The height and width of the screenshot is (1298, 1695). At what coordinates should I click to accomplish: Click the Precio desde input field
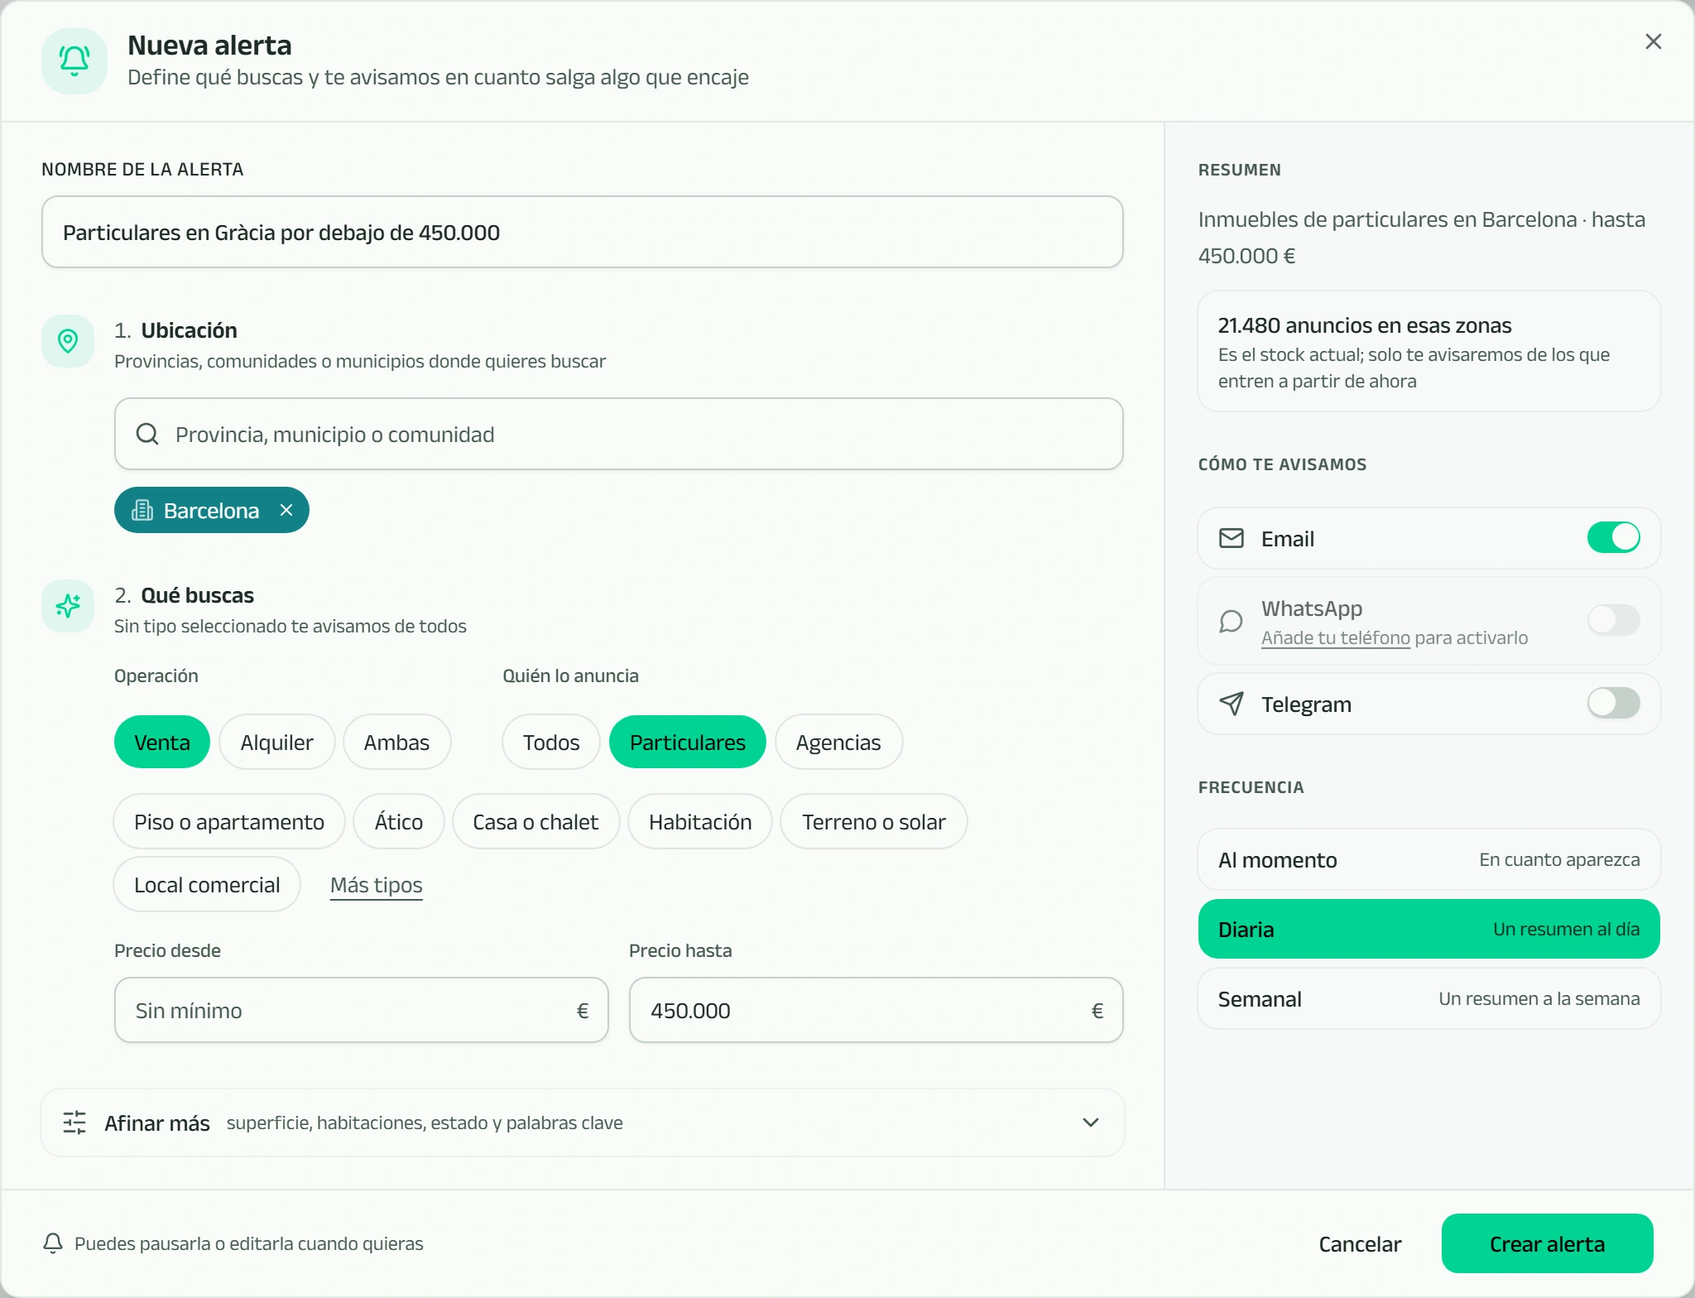point(362,1010)
